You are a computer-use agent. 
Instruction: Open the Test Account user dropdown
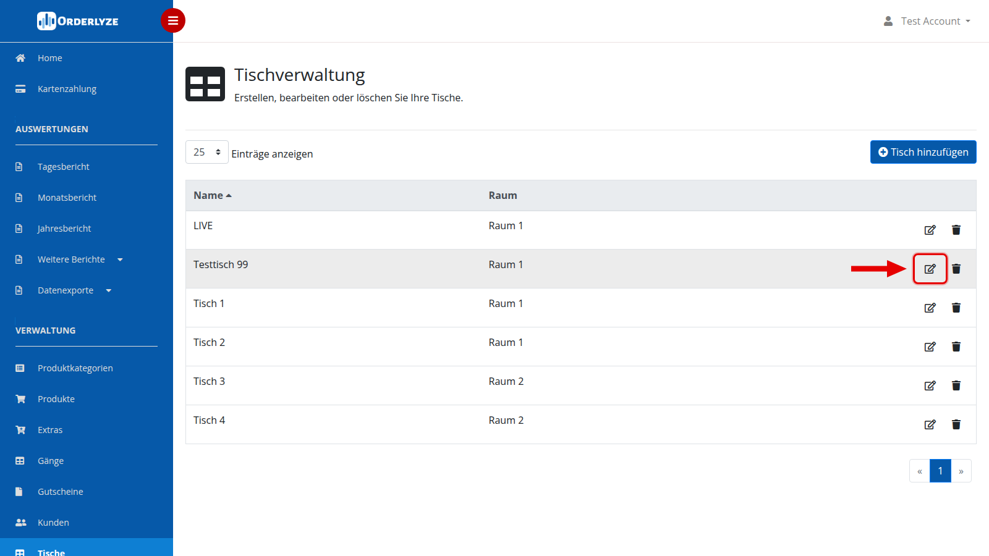927,21
